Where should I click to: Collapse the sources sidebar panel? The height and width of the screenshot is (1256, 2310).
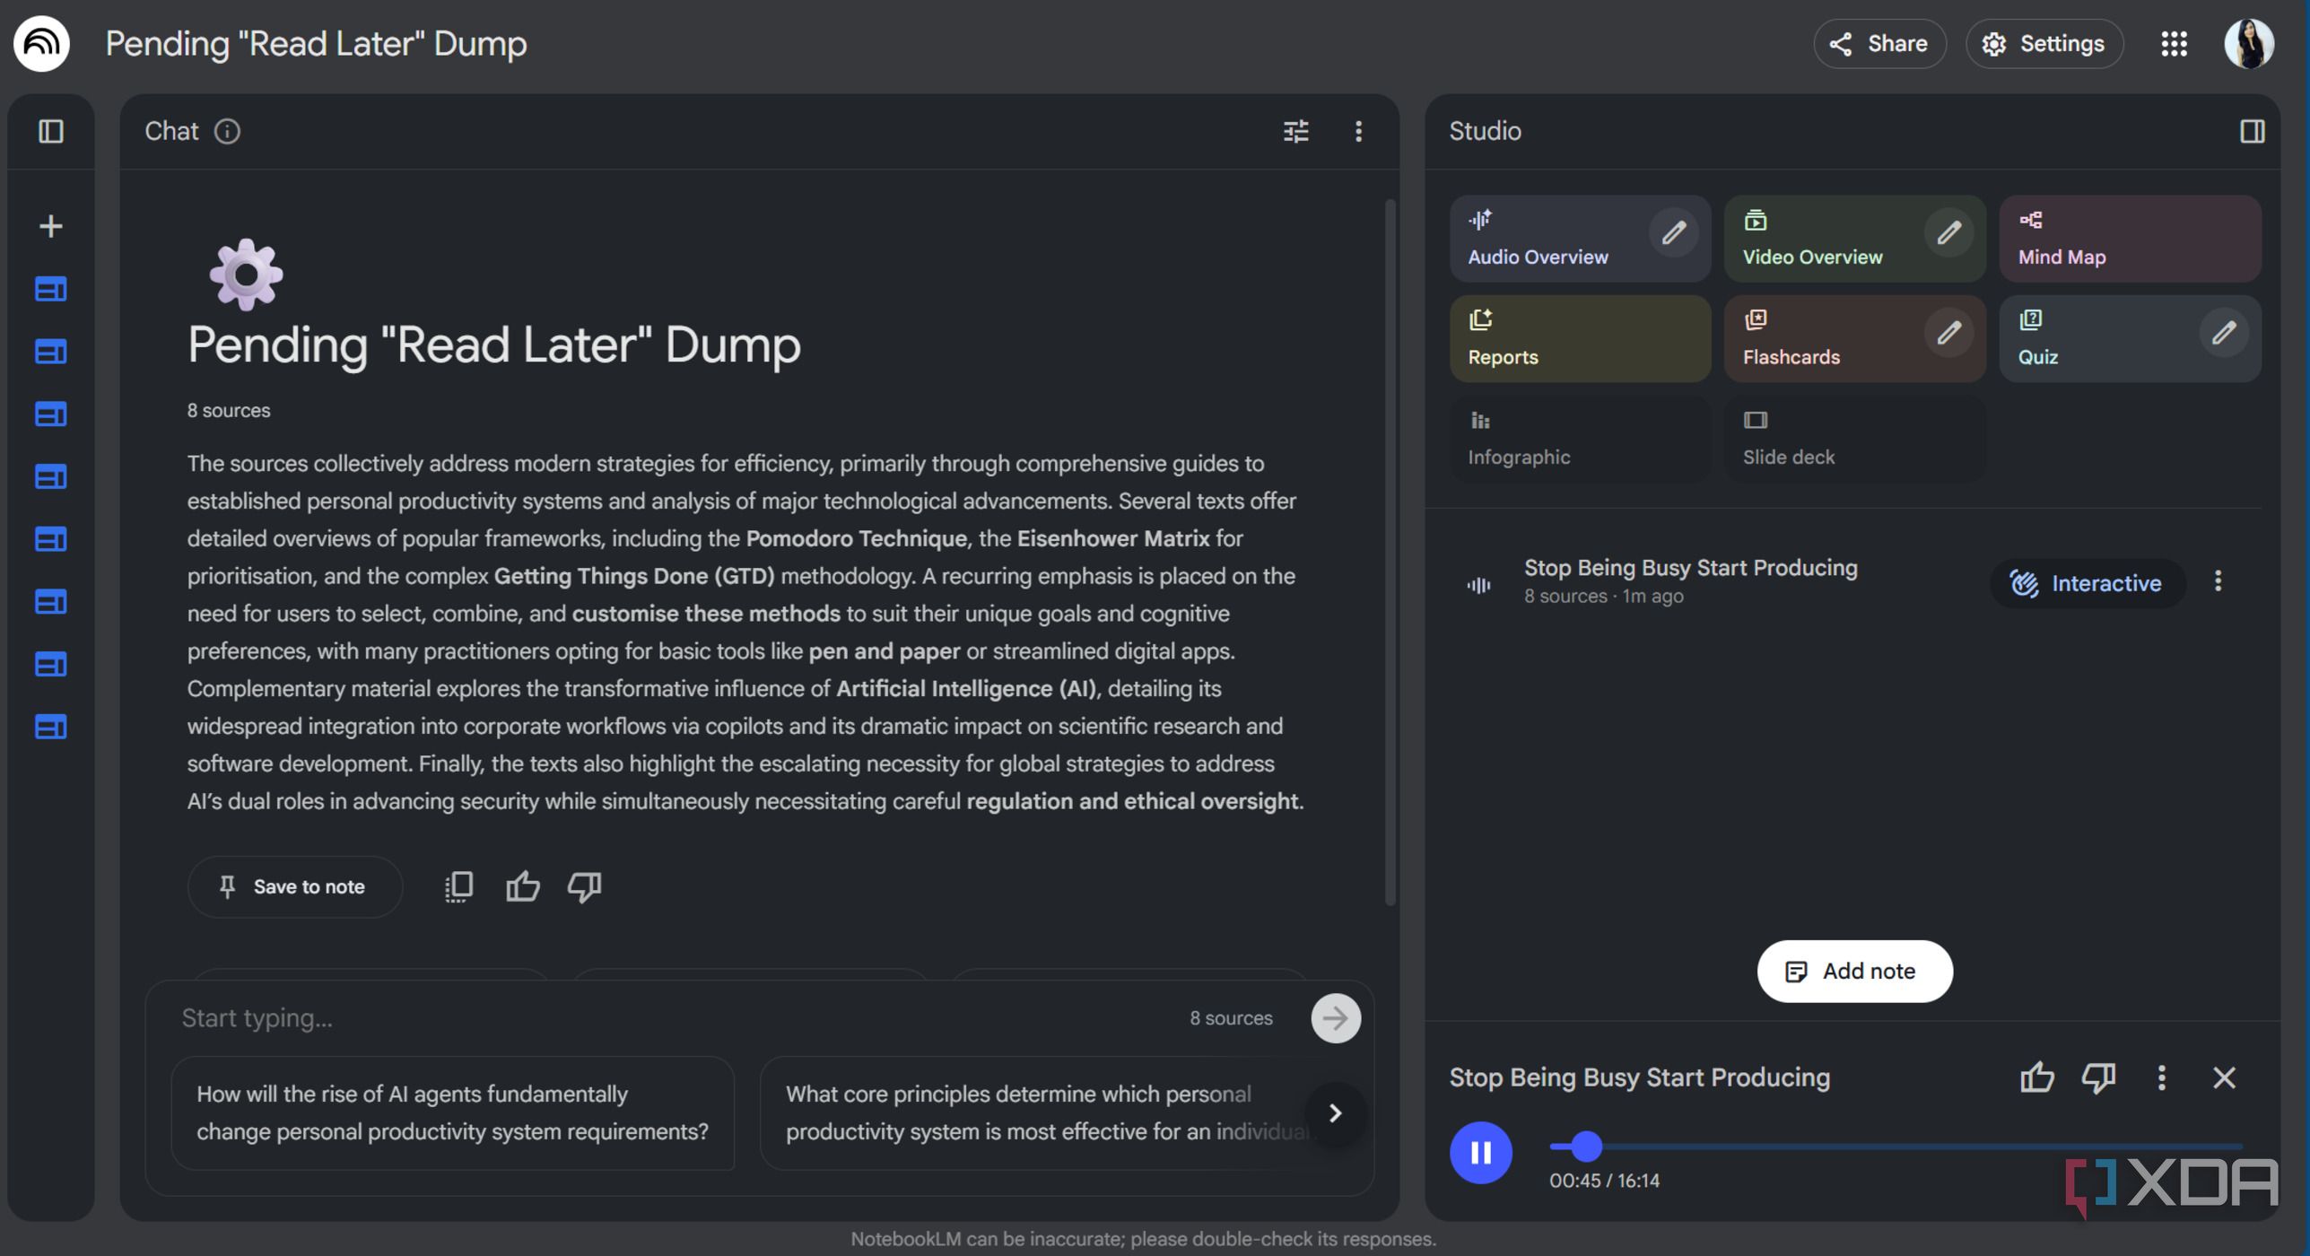pyautogui.click(x=51, y=132)
